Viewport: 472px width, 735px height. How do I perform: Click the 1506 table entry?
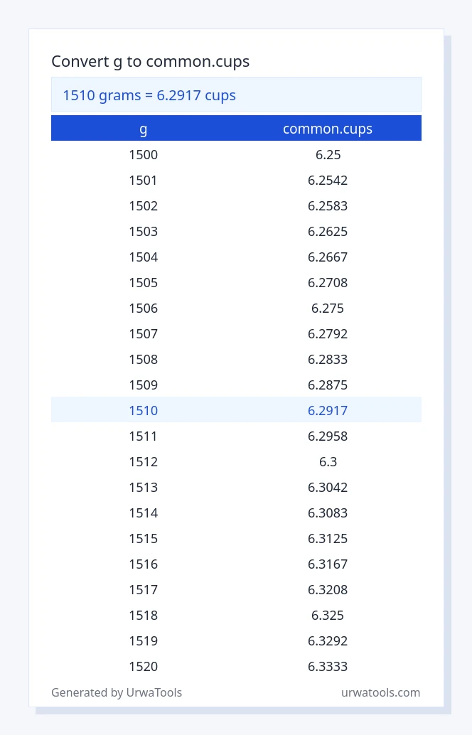coord(144,309)
